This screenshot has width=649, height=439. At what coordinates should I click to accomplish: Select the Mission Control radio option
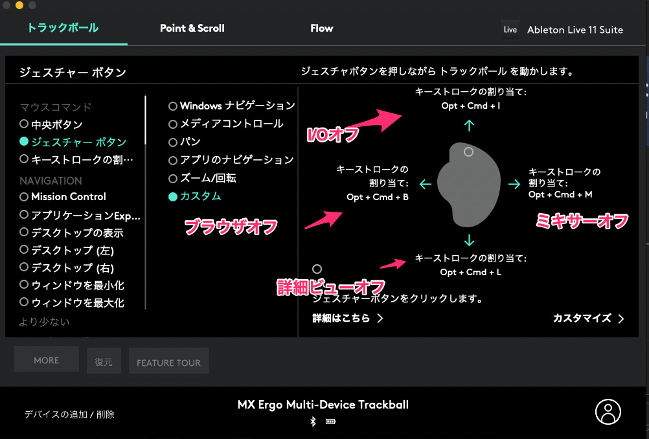[x=25, y=196]
